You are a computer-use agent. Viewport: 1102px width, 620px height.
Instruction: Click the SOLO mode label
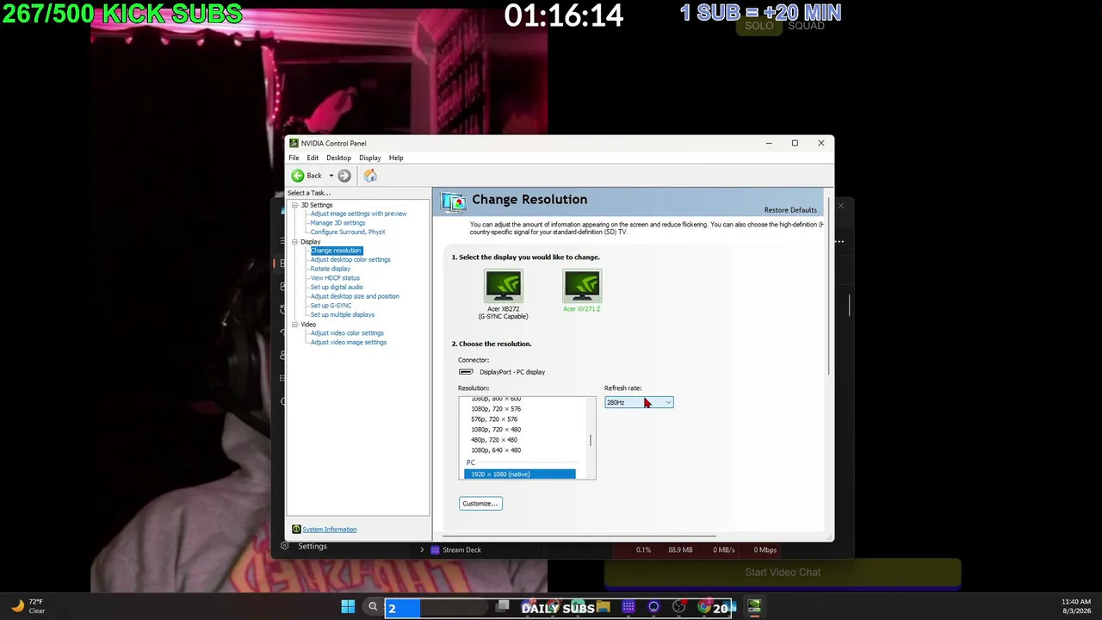[759, 26]
